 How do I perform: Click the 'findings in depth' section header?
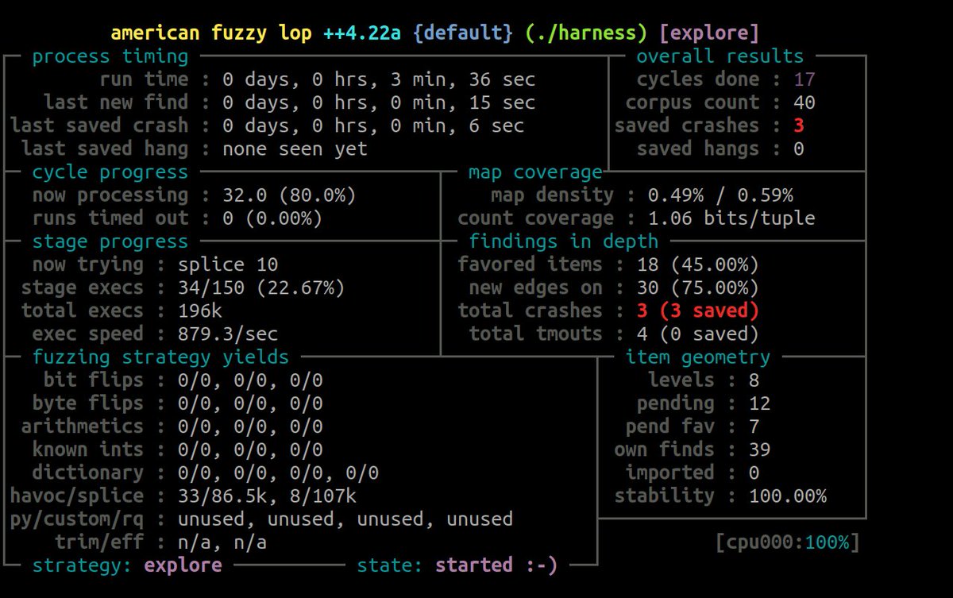coord(563,241)
